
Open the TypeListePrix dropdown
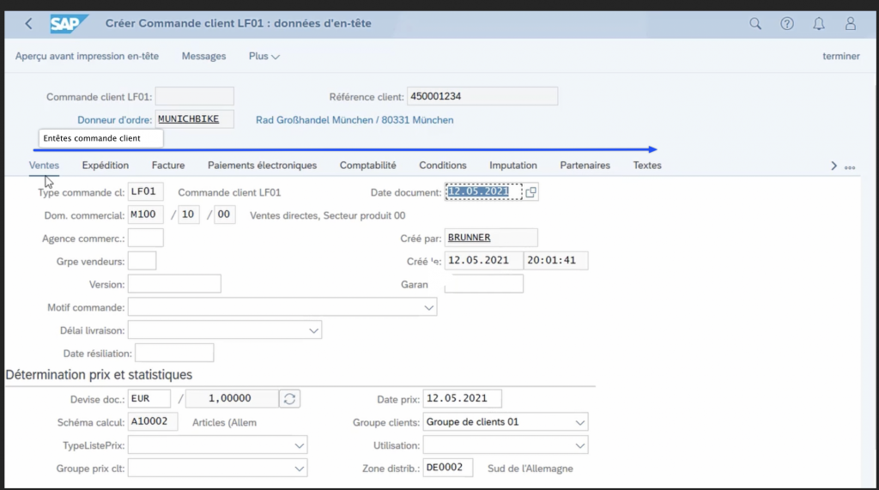point(299,445)
